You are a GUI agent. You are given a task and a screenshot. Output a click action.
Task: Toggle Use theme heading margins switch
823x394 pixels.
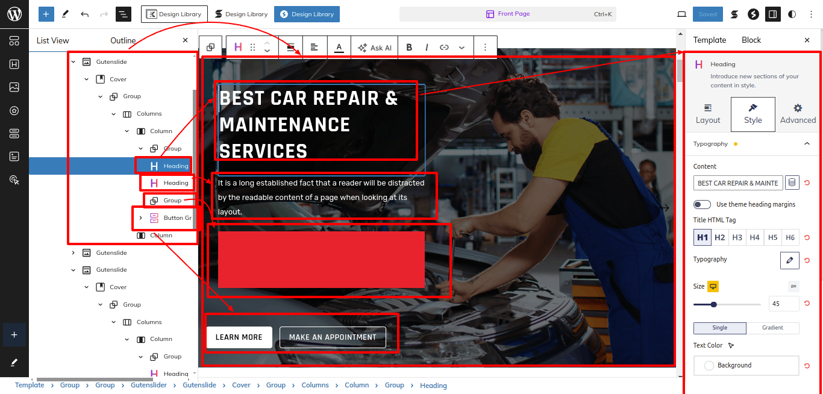tap(702, 204)
